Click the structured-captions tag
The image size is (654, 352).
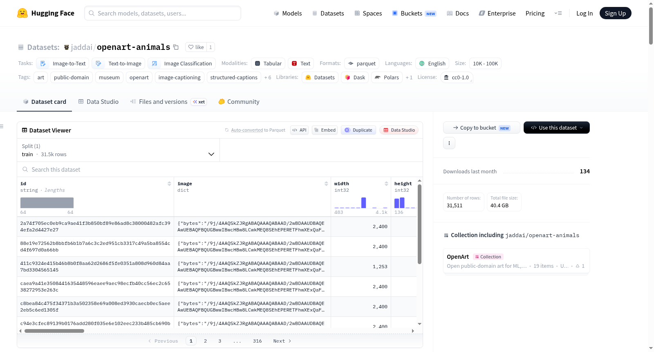tap(234, 77)
